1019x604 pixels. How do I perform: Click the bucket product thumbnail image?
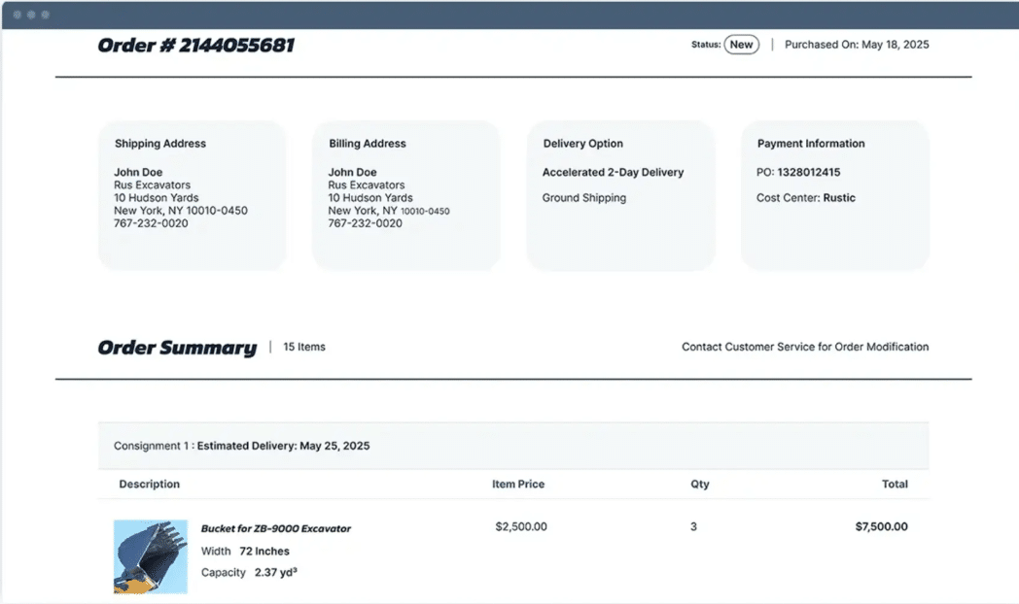pyautogui.click(x=150, y=556)
